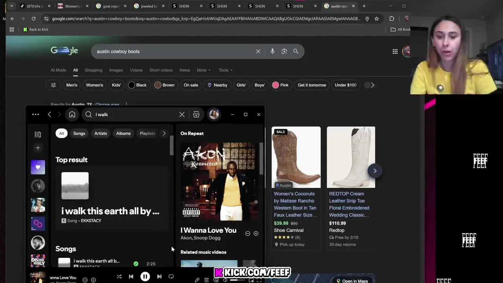Filter by Women's
This screenshot has height=283, width=503.
click(94, 85)
